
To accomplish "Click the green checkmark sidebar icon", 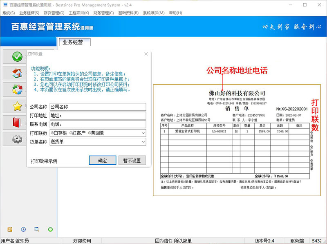I will 17,57.
